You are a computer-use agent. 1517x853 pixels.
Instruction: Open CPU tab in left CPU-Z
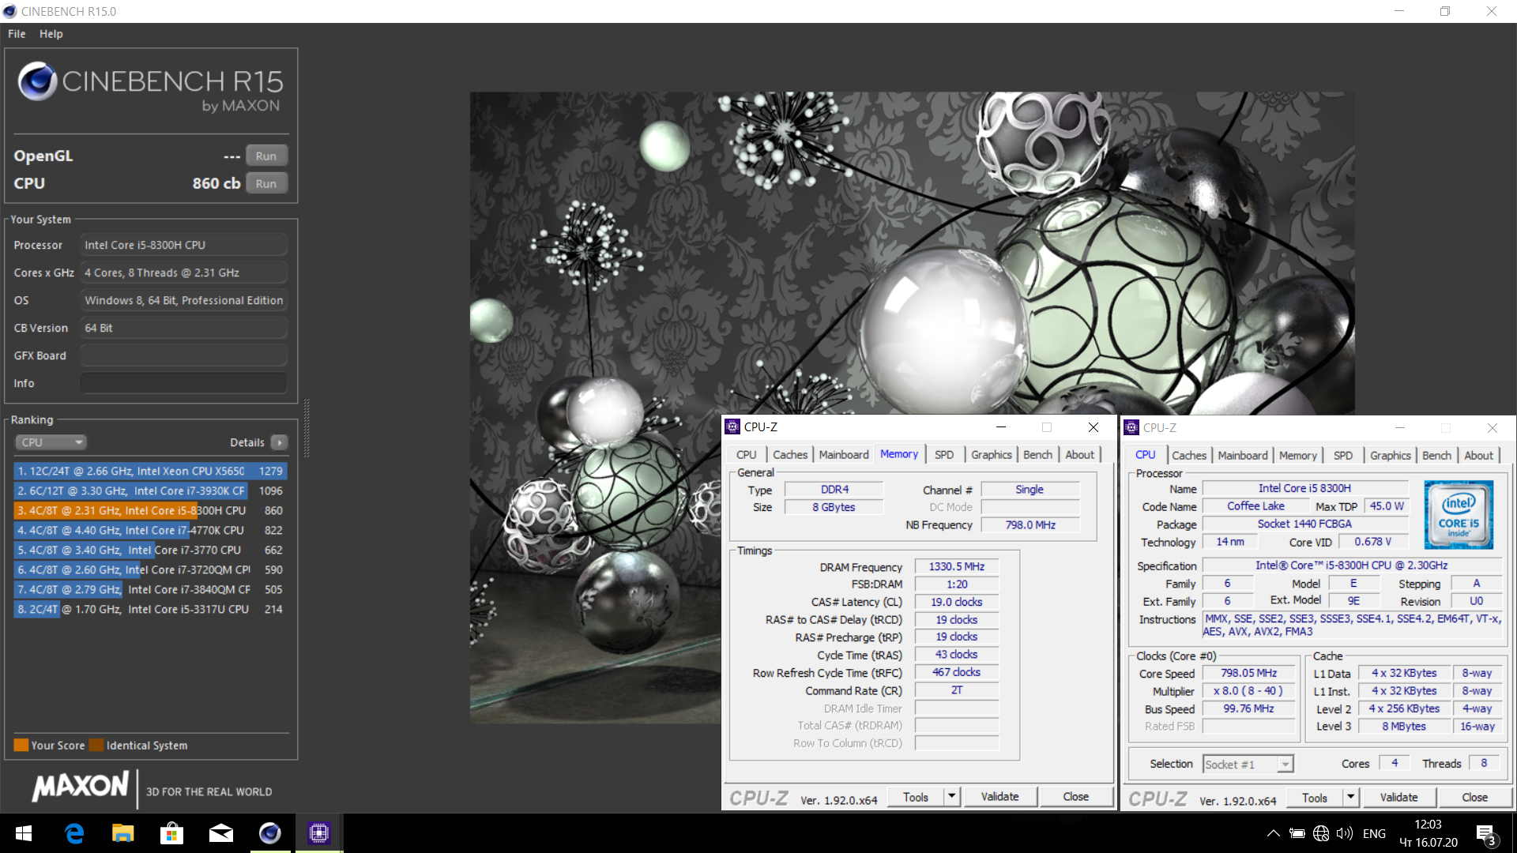coord(747,455)
